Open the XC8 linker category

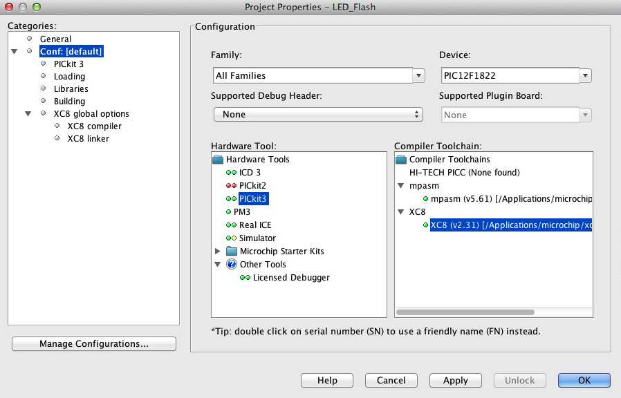pyautogui.click(x=88, y=139)
